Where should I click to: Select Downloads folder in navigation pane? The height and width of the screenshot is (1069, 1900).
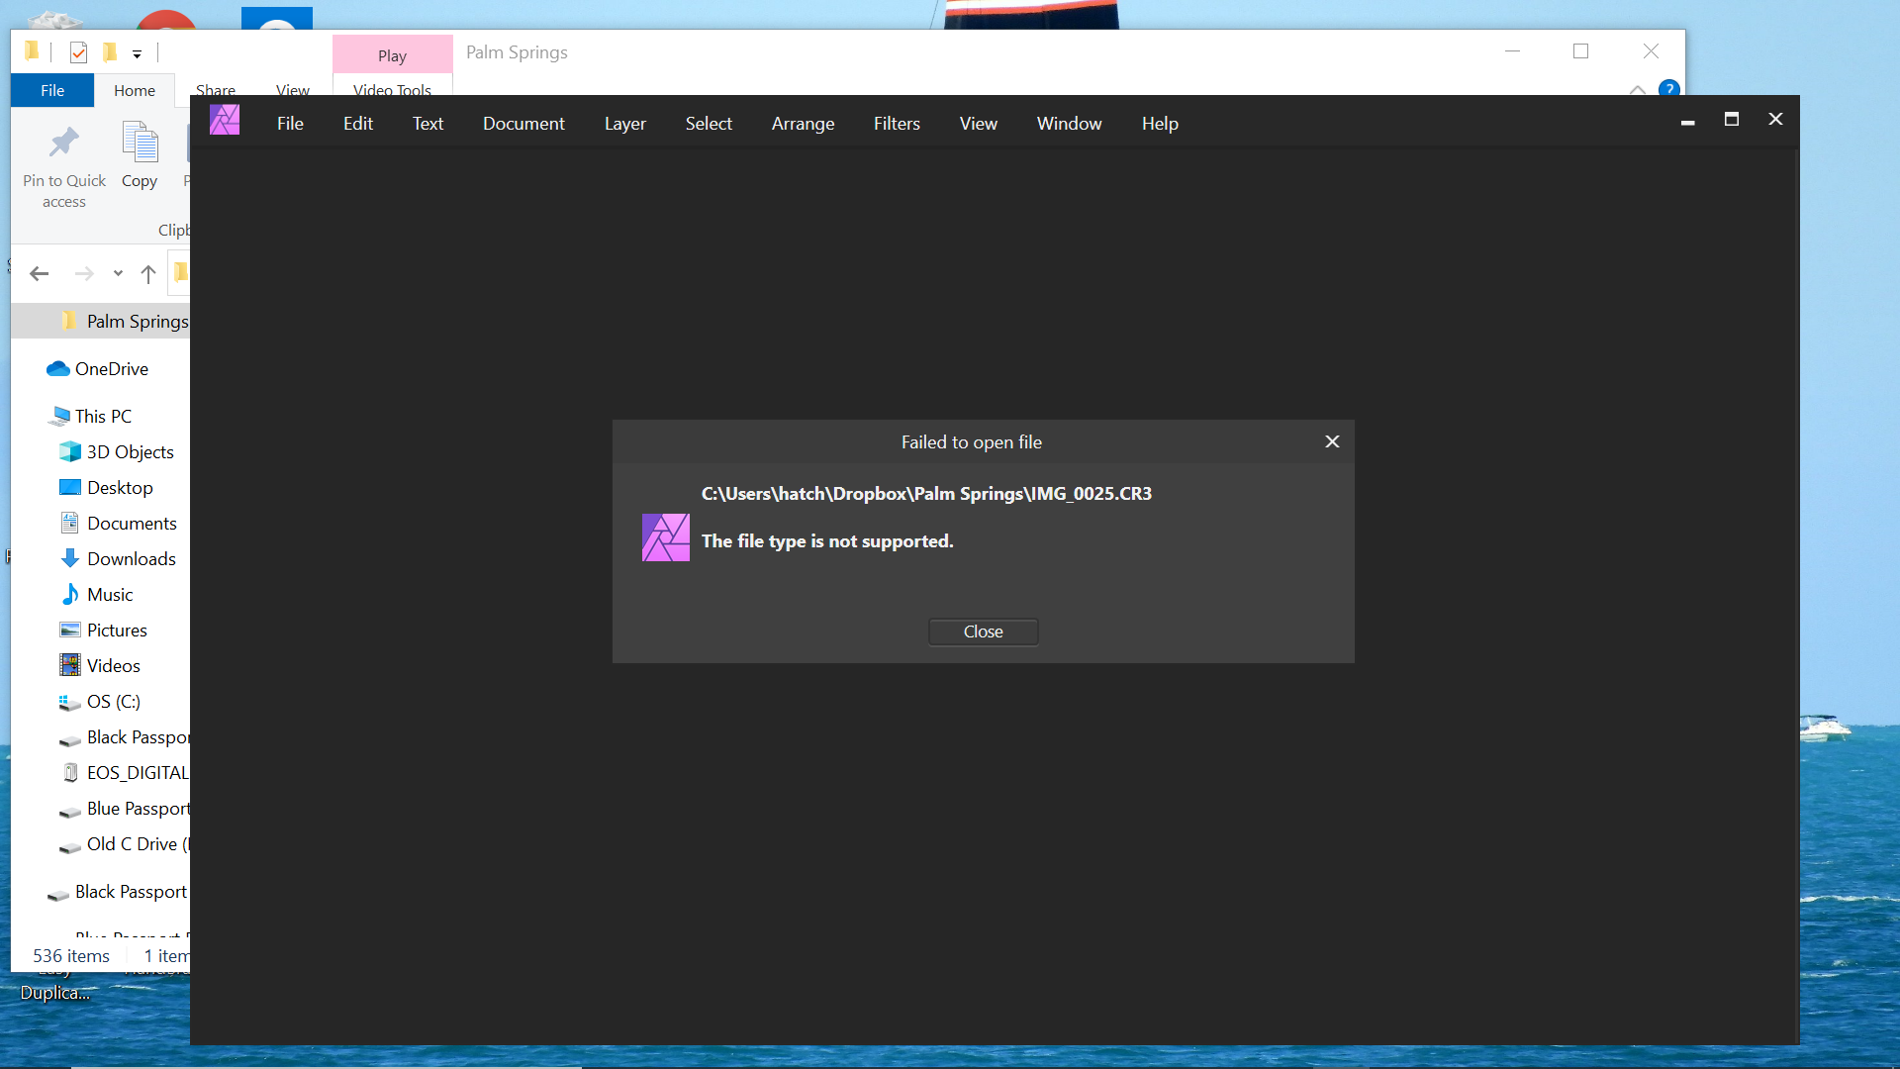[x=131, y=559]
